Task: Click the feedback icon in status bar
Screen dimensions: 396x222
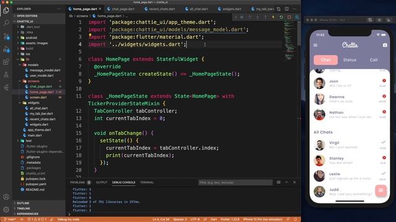Action: pyautogui.click(x=288, y=220)
